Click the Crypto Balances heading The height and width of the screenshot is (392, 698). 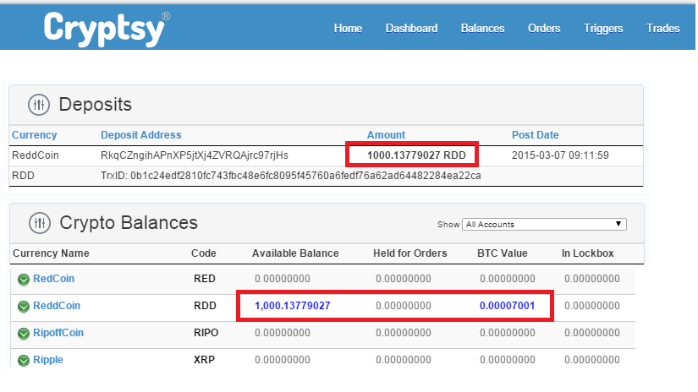(129, 223)
